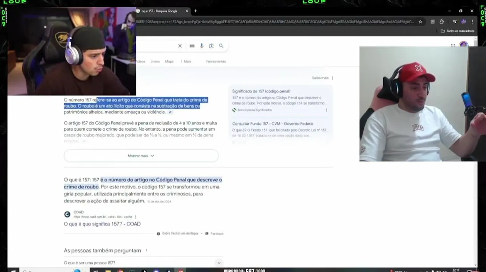Expand 'O que é ser uma pessoa 157?' question

point(218,263)
